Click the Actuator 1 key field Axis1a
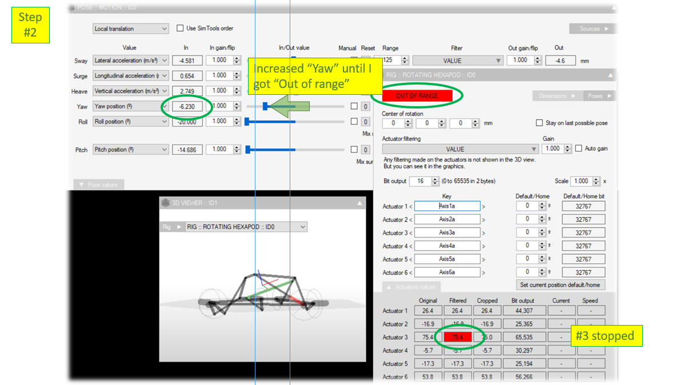This screenshot has width=684, height=385. 447,206
